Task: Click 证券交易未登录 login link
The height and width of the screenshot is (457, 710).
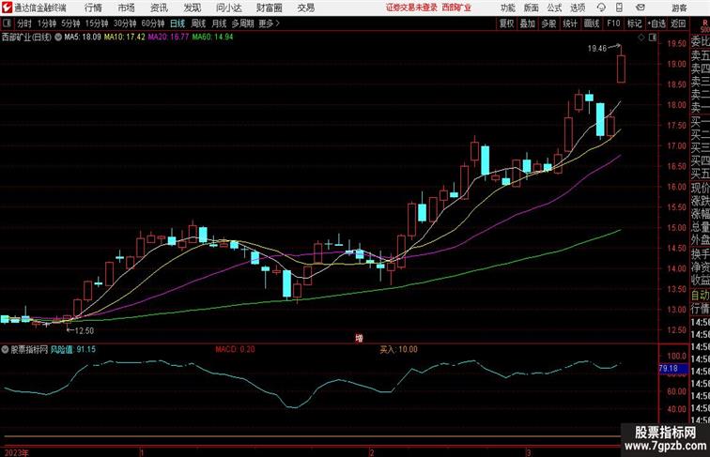Action: coord(411,8)
